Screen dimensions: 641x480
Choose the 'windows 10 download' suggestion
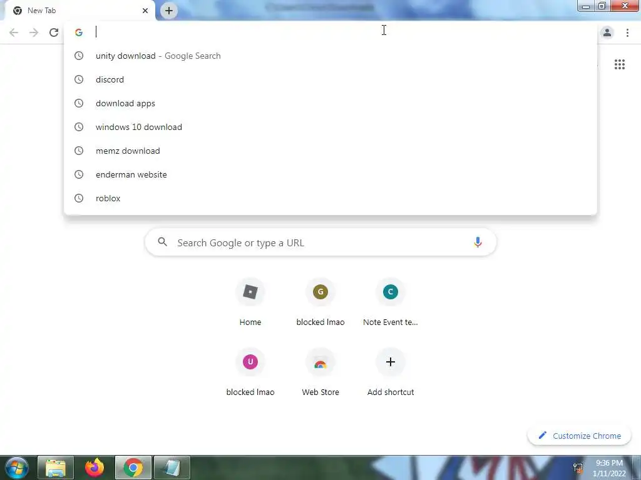pos(331,127)
